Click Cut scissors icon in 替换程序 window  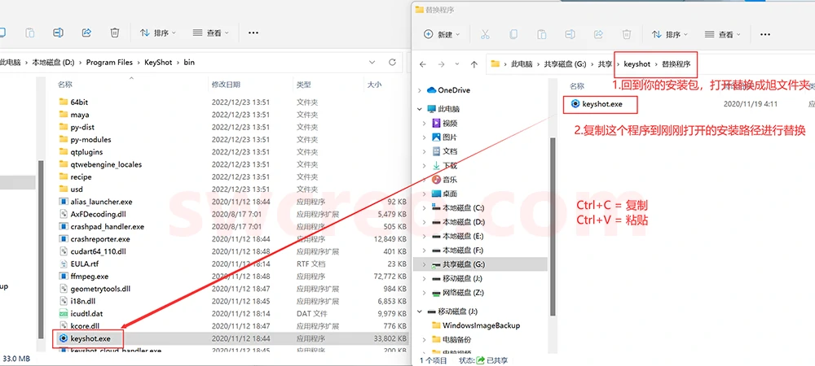[485, 34]
